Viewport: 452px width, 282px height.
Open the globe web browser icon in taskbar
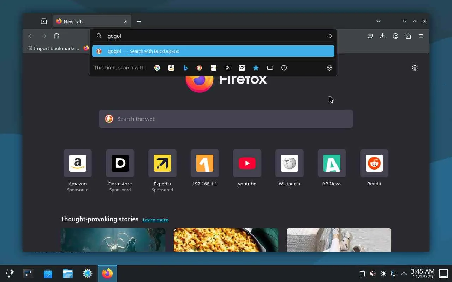88,273
